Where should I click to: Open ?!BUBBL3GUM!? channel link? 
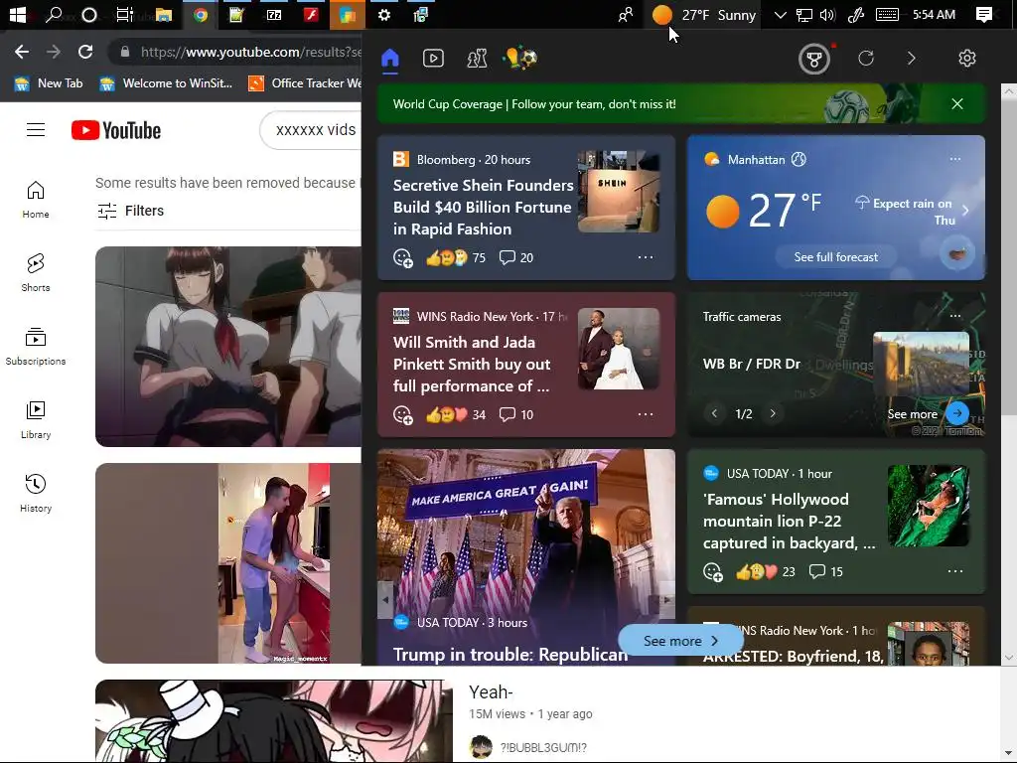coord(543,747)
